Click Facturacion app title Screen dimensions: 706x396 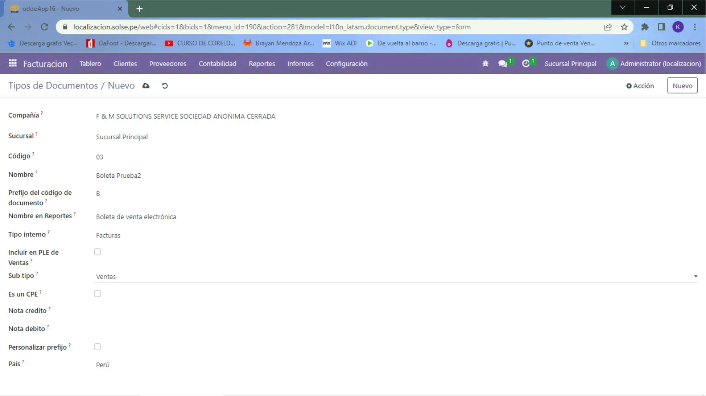click(45, 64)
